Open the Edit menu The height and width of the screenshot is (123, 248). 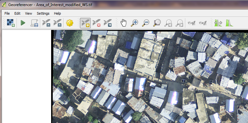(17, 13)
